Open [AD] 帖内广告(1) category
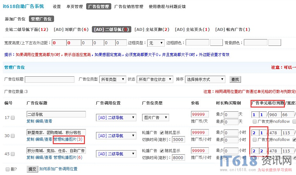This screenshot has height=175, width=296. click(x=233, y=30)
